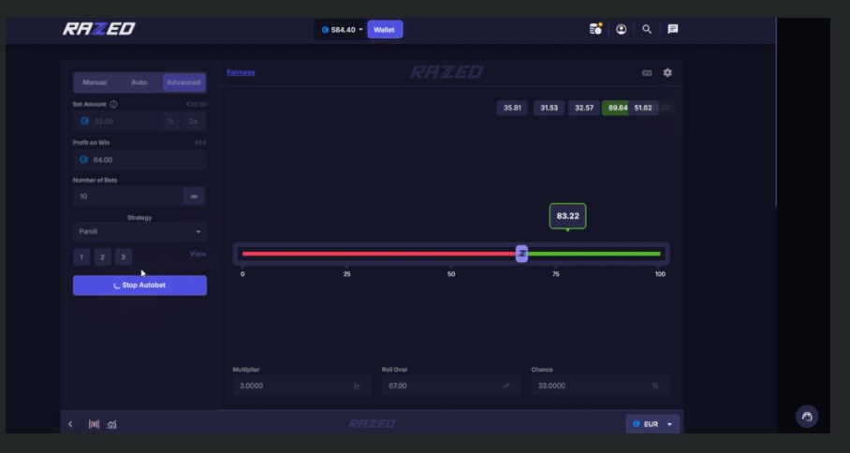Switch to the Manual tab

(95, 82)
